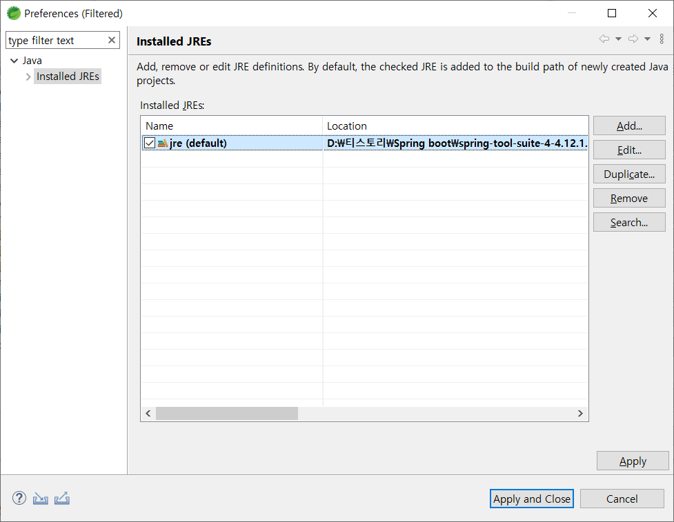Image resolution: width=674 pixels, height=522 pixels.
Task: Clear the filter text with the X icon
Action: tap(112, 40)
